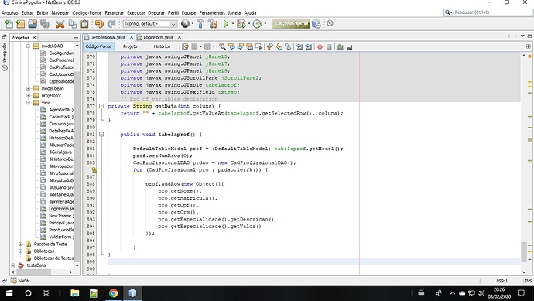
Task: Click the memory usage indicator bar
Action: pos(290,24)
